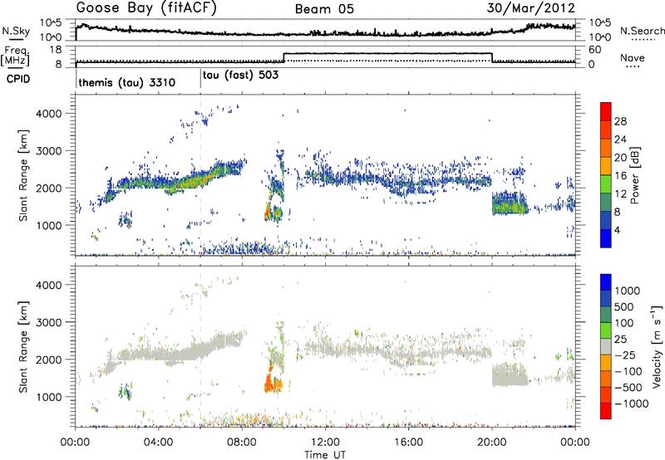Select the 'Beam 05' heading

tap(324, 9)
